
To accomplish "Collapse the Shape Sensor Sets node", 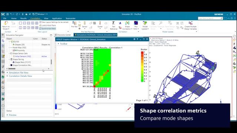I will [9, 53].
